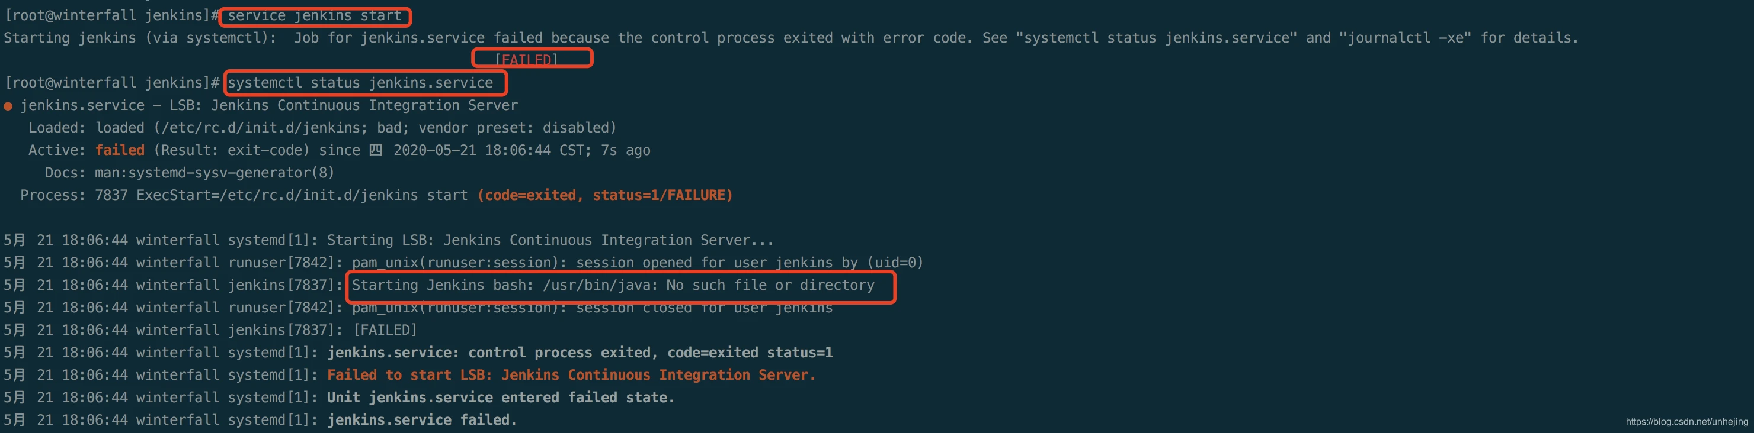The image size is (1754, 433).
Task: Click the 'systemctl status jenkins.service' command
Action: 360,83
